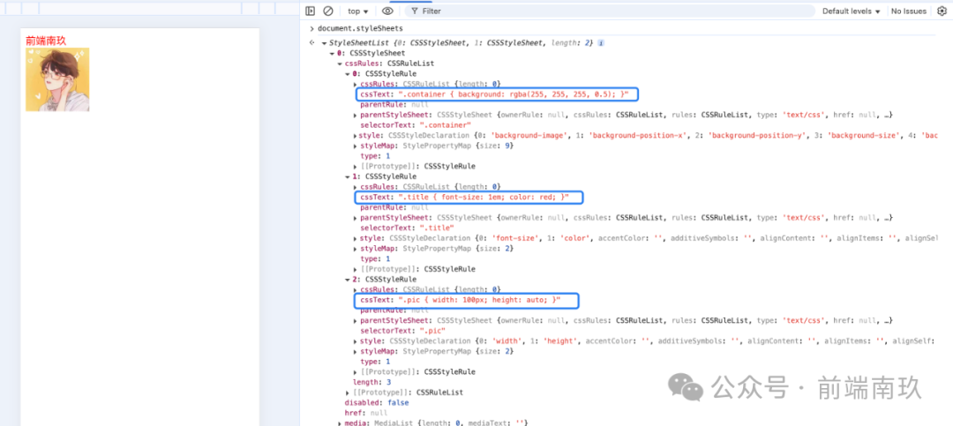
Task: Click the info badge beside StyleSheetList
Action: point(601,42)
